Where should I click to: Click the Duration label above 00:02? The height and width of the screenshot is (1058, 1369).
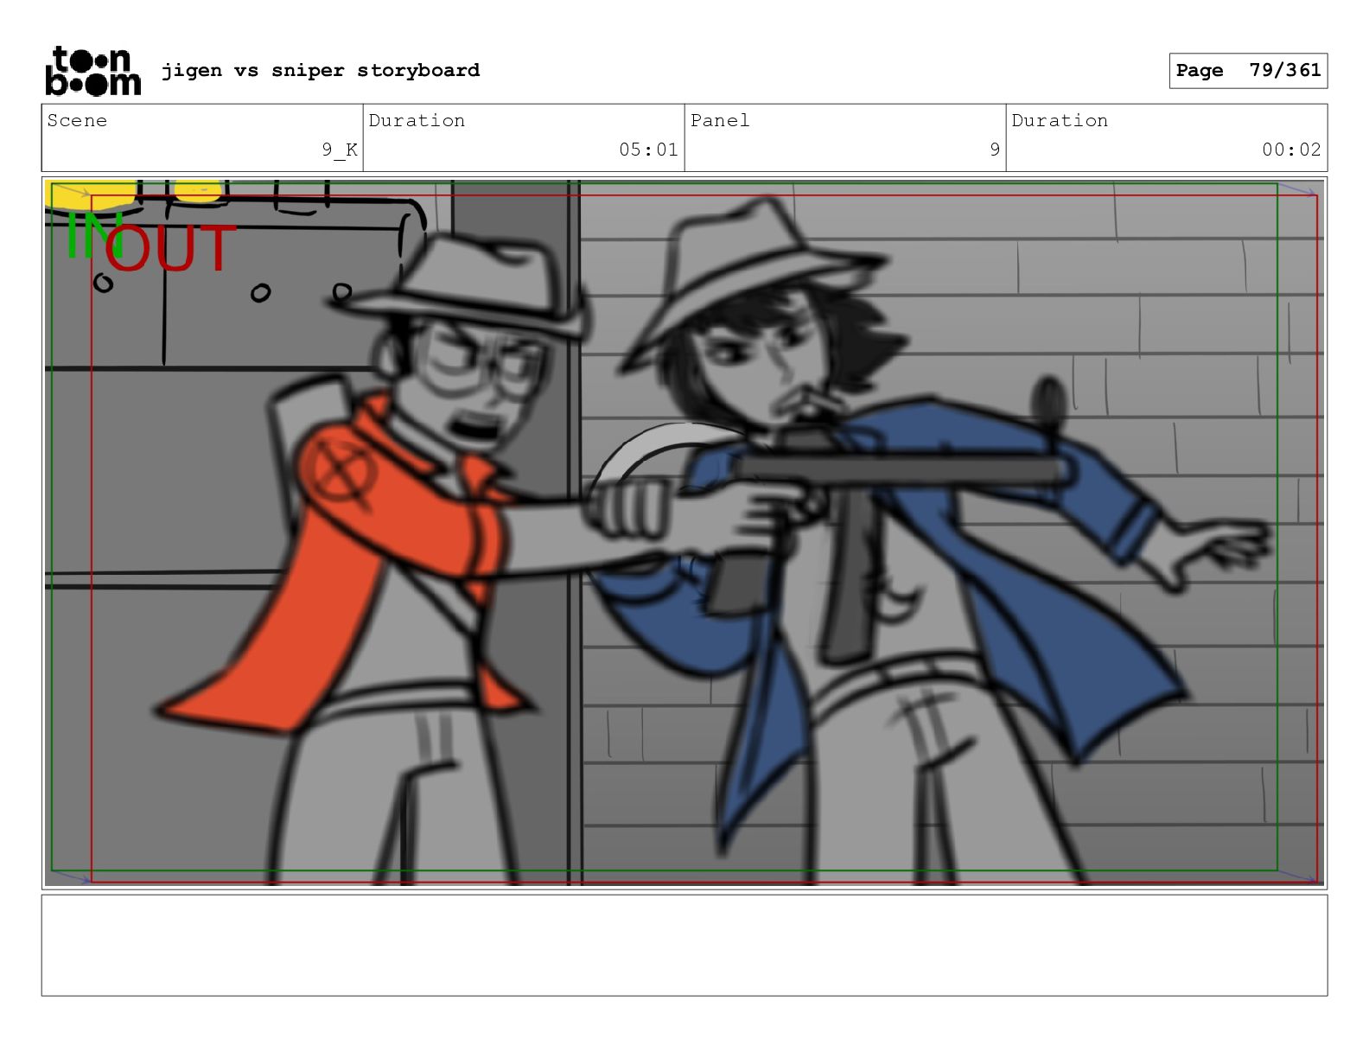tap(1060, 120)
